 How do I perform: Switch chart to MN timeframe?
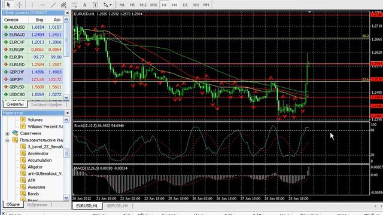point(206,5)
